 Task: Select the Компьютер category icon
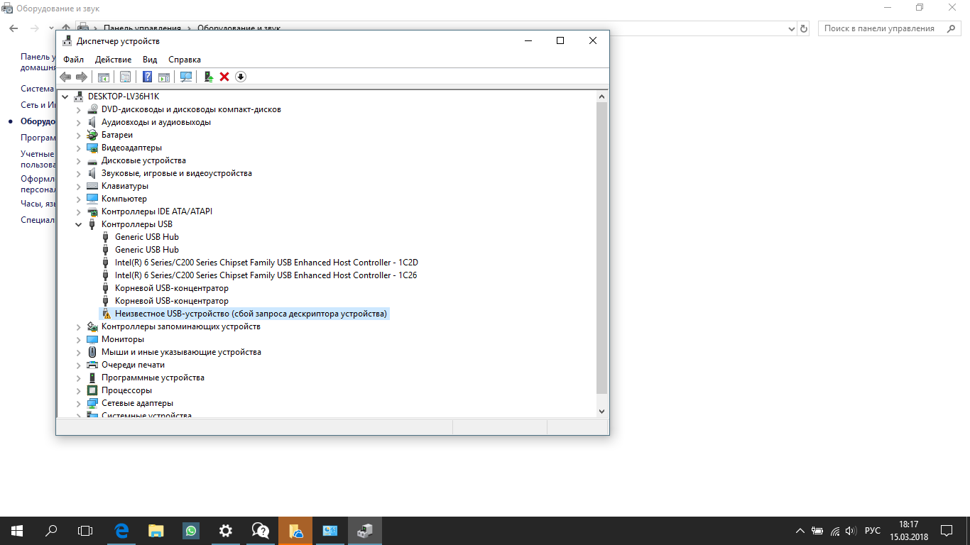92,199
